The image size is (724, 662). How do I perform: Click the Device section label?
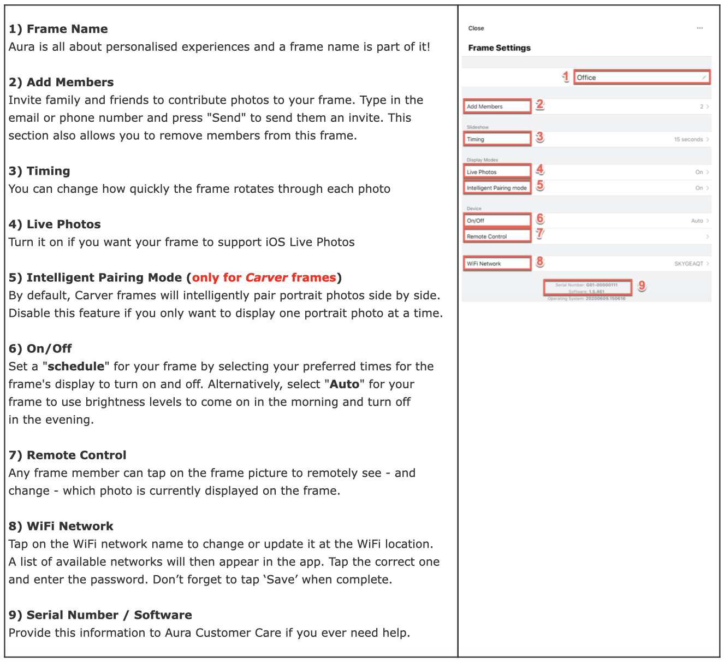click(x=474, y=209)
